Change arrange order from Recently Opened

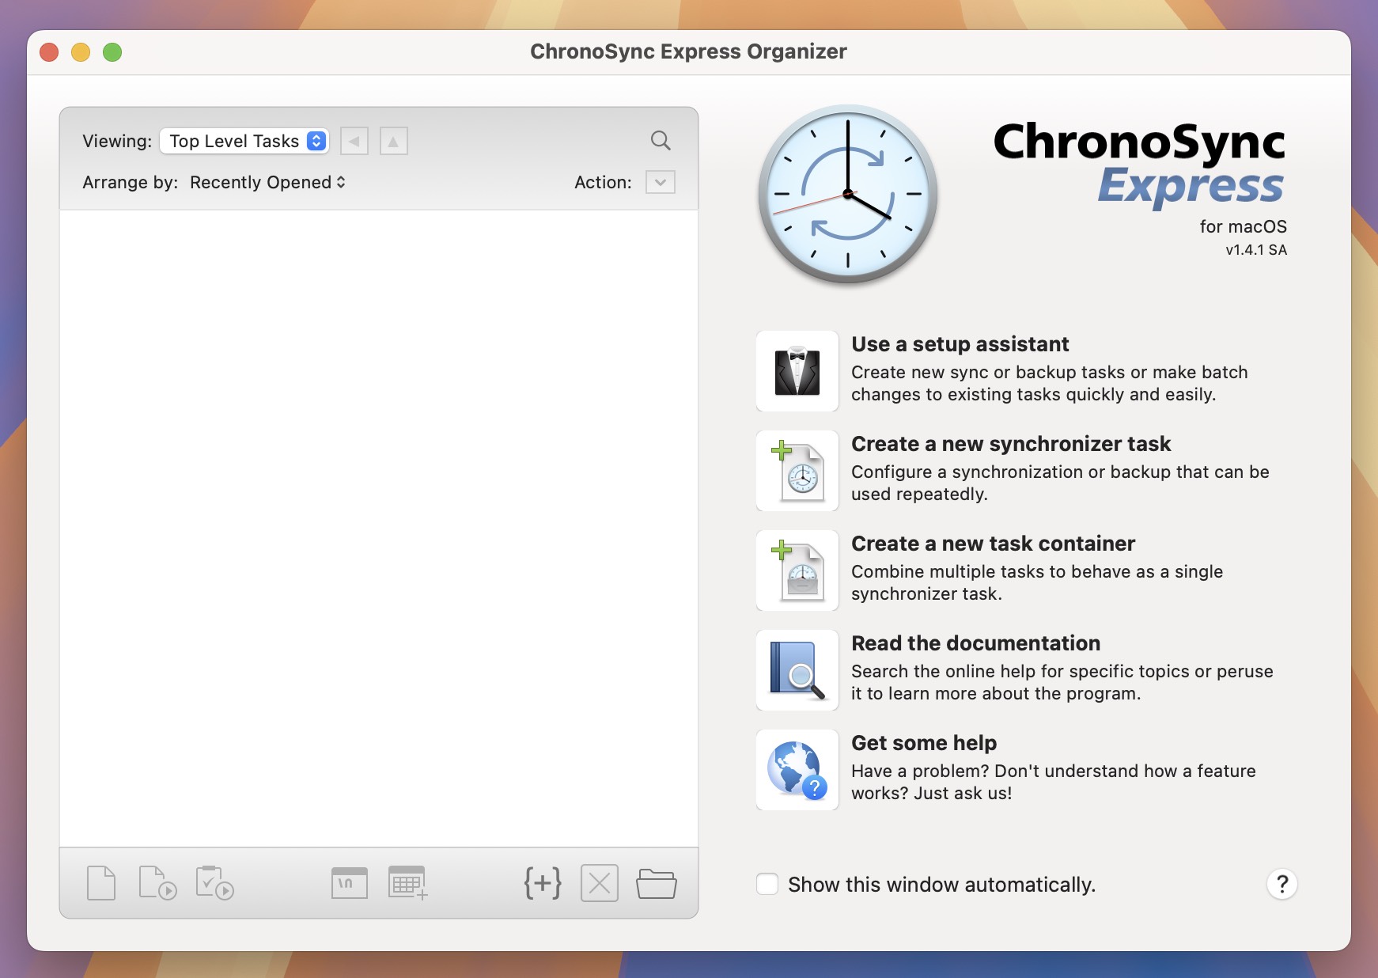point(267,182)
